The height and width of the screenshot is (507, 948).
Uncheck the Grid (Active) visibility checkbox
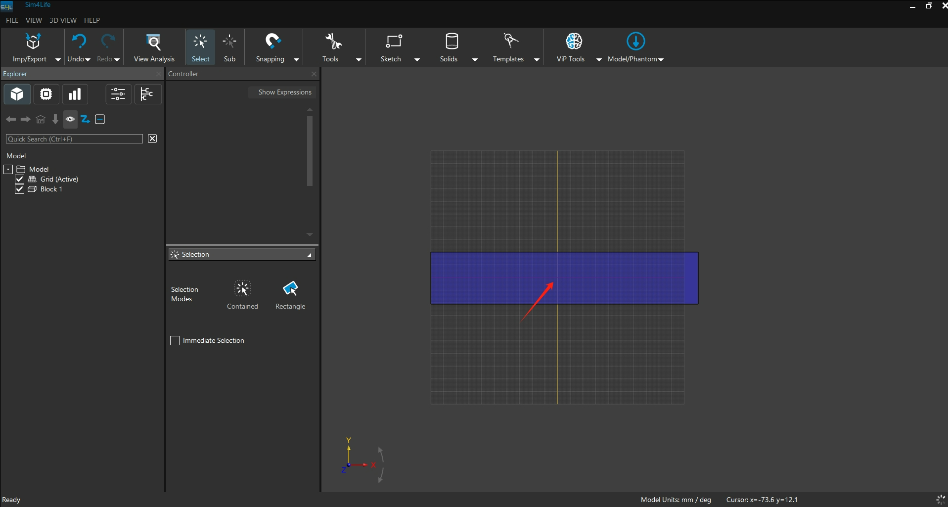tap(20, 179)
